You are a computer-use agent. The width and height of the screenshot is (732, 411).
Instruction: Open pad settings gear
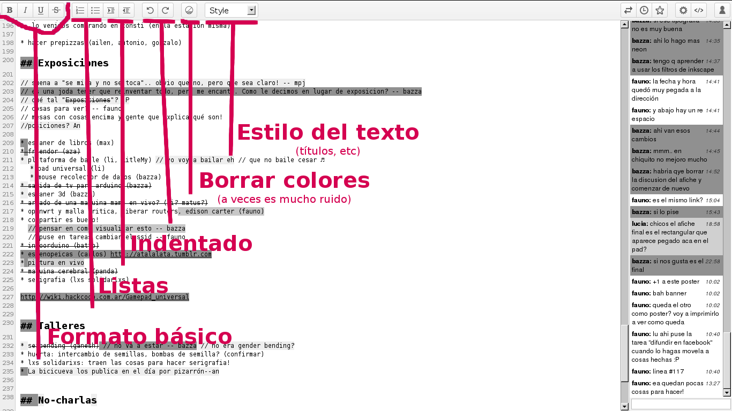tap(683, 10)
